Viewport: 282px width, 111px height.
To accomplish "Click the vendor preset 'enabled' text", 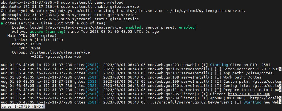I will [x=187, y=27].
